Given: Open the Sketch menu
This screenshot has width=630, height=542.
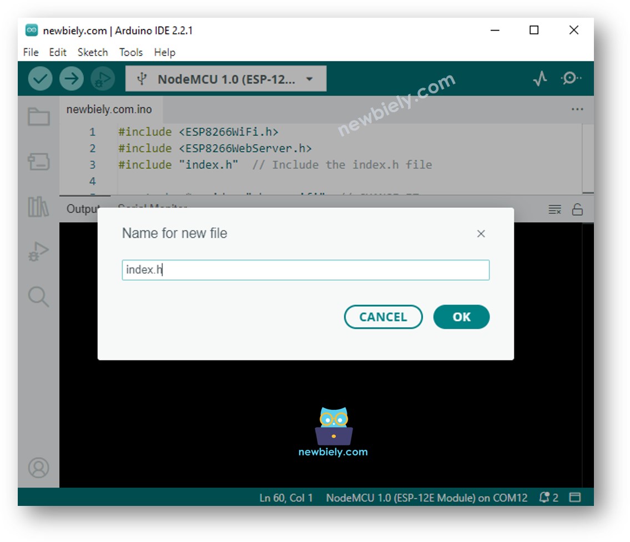Looking at the screenshot, I should coord(93,52).
